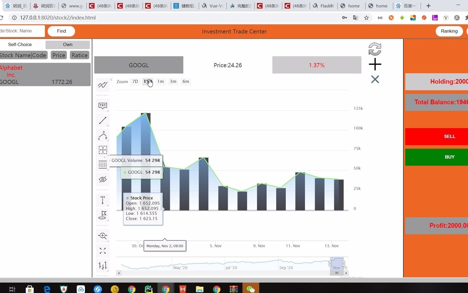
Task: Select the measure selection-box tool
Action: pyautogui.click(x=102, y=150)
